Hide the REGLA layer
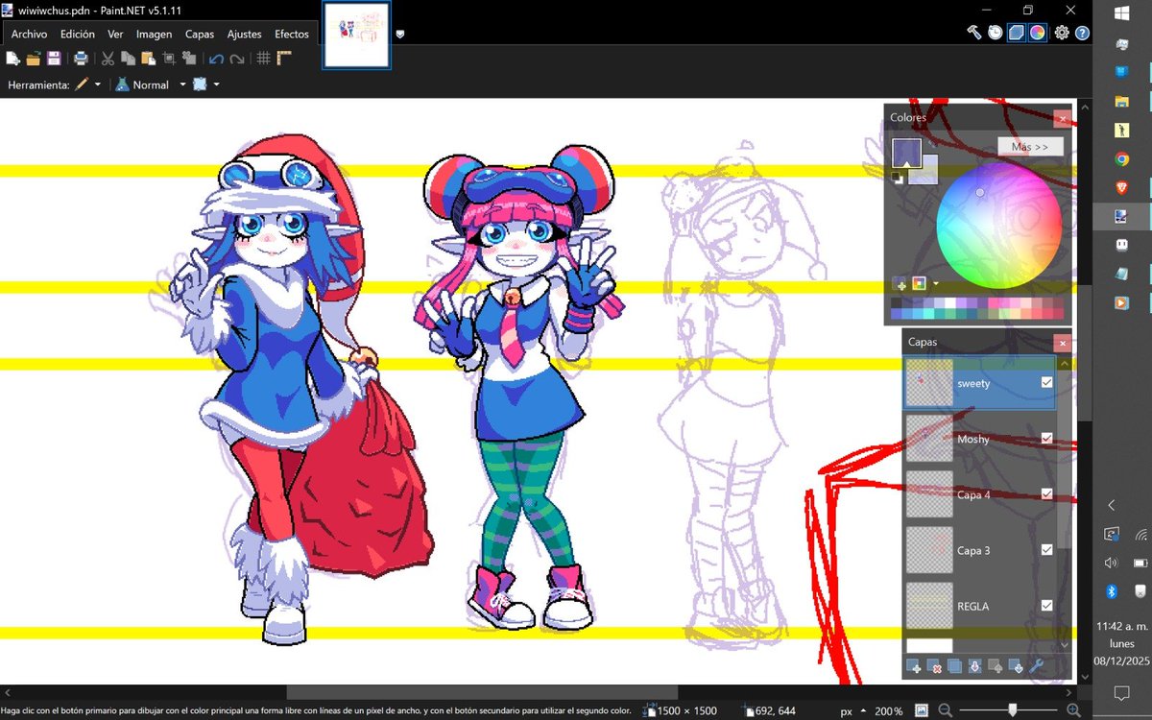This screenshot has width=1152, height=720. tap(1045, 606)
